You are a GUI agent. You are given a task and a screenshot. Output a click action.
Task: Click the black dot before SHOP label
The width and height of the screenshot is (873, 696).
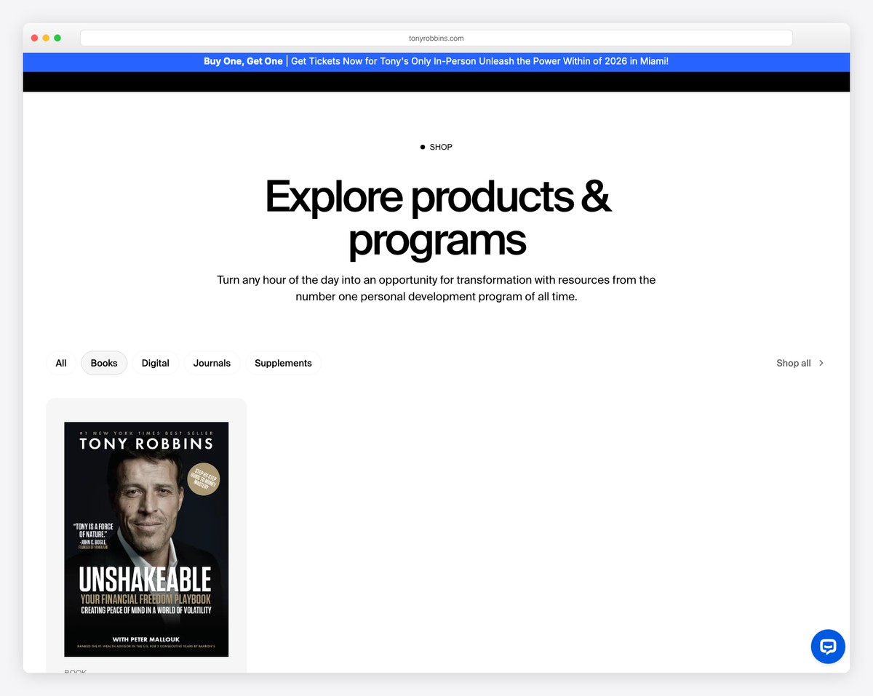(423, 147)
